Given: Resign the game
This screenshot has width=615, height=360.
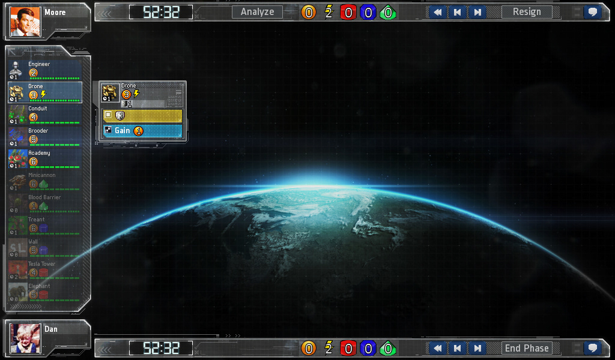Looking at the screenshot, I should coord(527,12).
